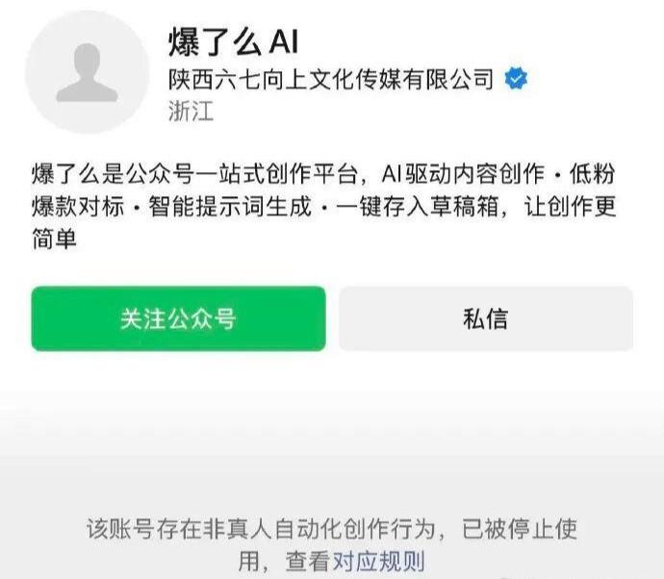Send a message via 私信 button
The width and height of the screenshot is (664, 579).
(x=486, y=318)
